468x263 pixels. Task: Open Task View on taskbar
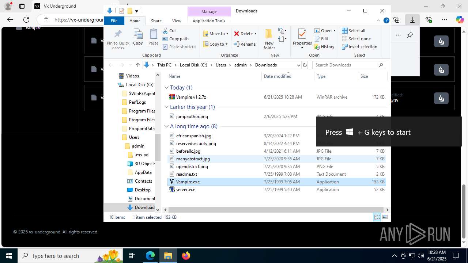pos(132,256)
